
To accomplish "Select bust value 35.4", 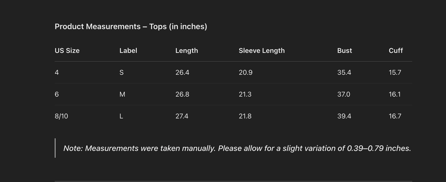I will [x=344, y=72].
